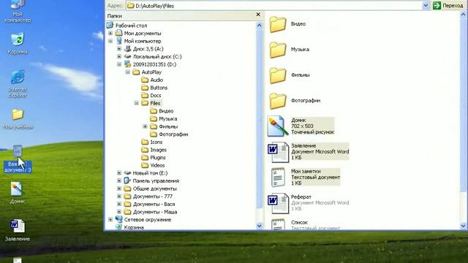The image size is (468, 263).
Task: Click the Мои учебные desktop folder
Action: [18, 119]
